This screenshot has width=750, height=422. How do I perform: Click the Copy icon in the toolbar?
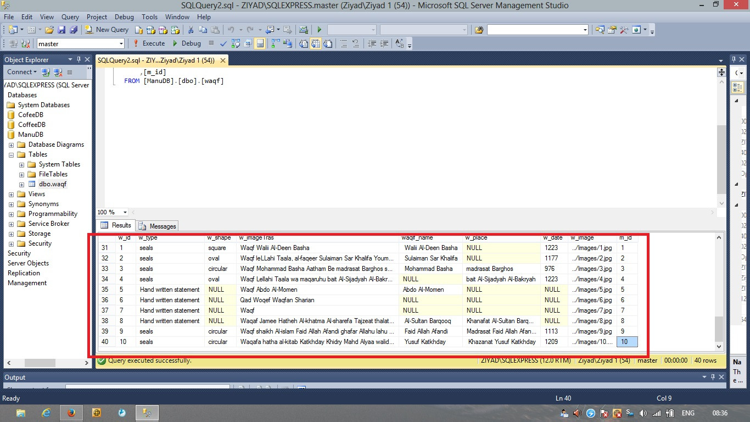click(203, 30)
